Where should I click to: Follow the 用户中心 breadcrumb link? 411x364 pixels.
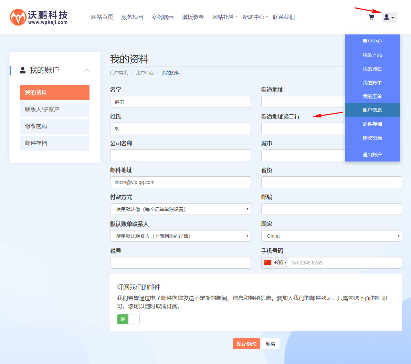(145, 73)
